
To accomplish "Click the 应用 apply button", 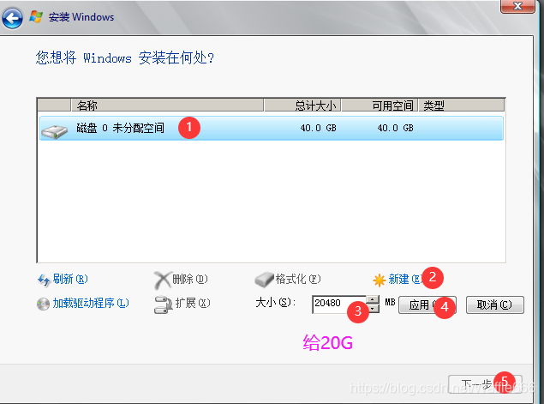I will [427, 305].
